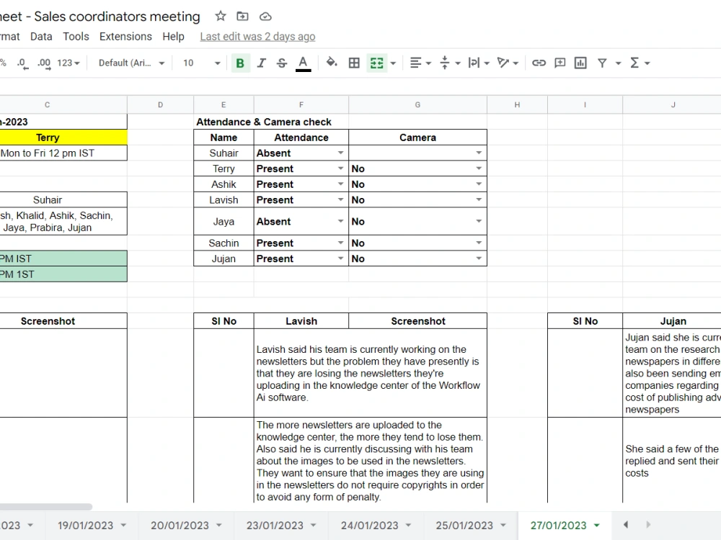This screenshot has height=540, width=721.
Task: Switch to the 23/01/2023 sheet tab
Action: point(275,526)
